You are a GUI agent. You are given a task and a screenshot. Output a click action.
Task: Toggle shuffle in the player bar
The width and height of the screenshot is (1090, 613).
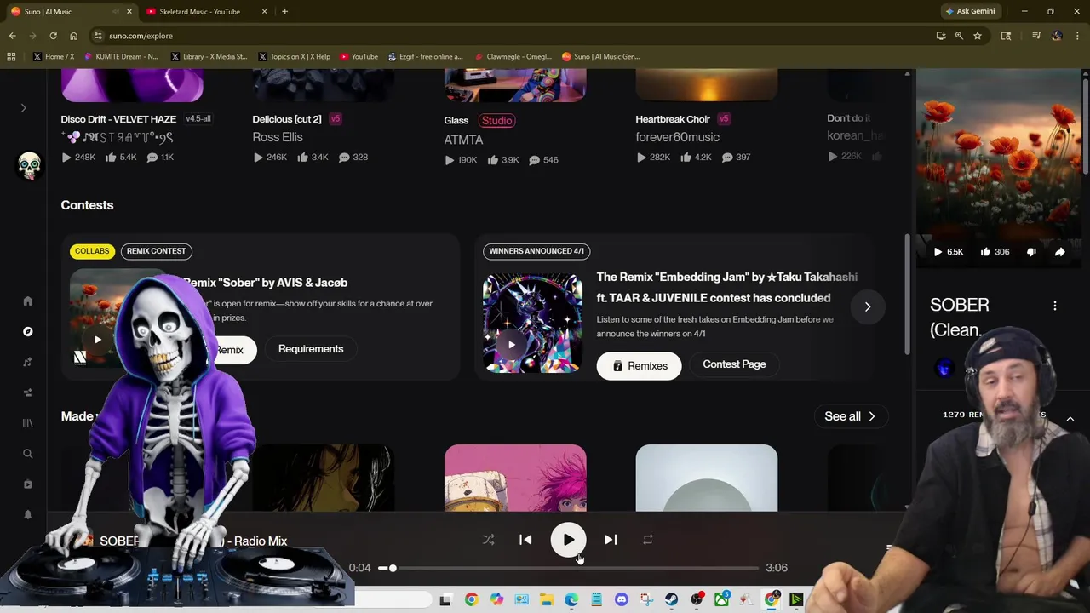click(488, 540)
